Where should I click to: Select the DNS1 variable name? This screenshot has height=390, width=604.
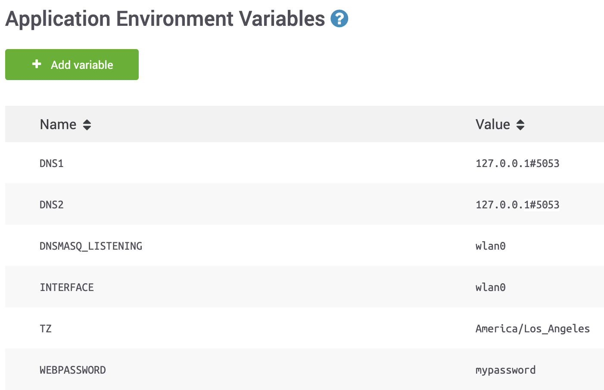52,164
